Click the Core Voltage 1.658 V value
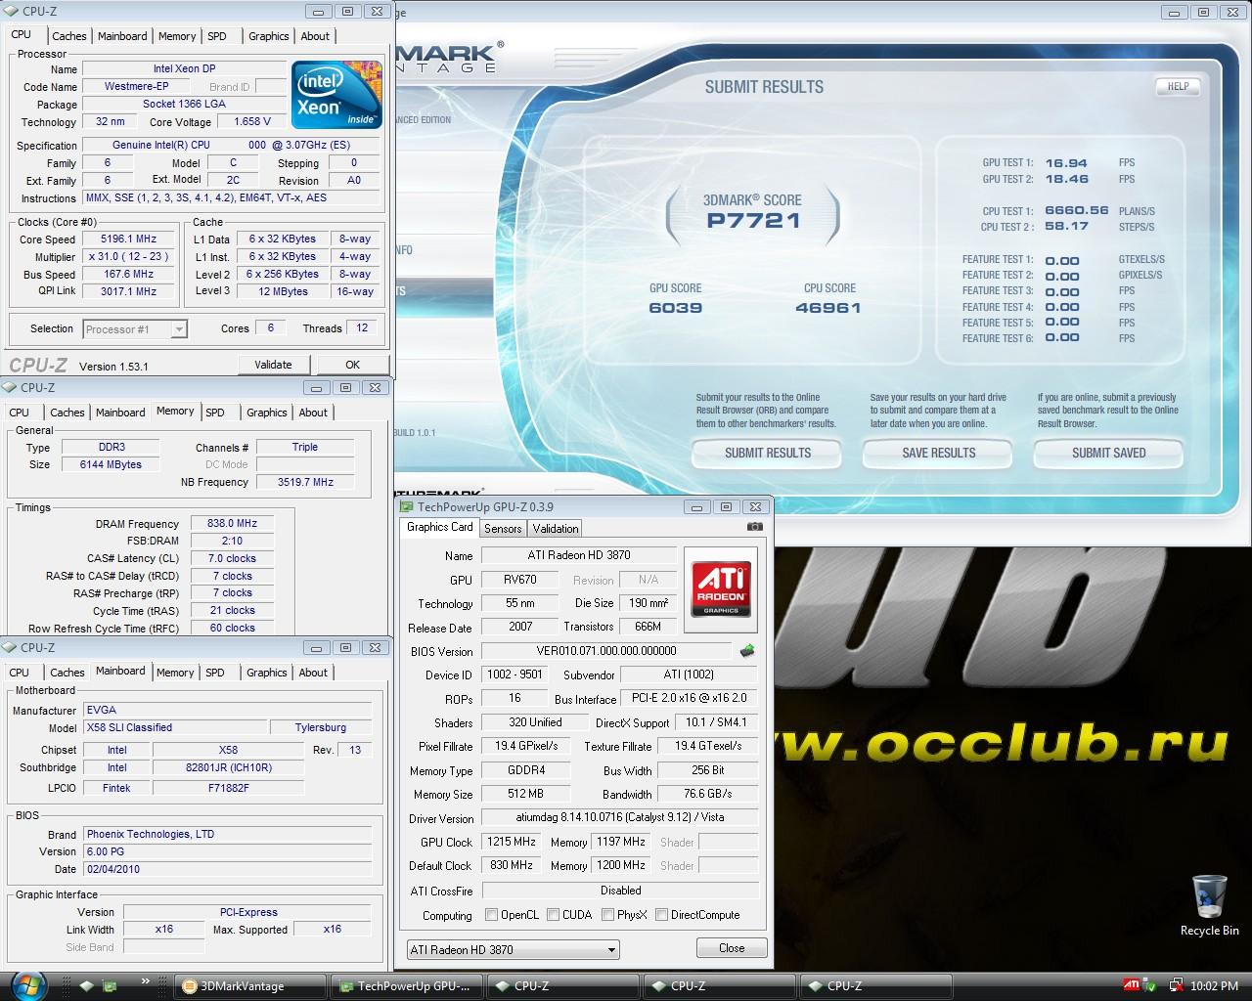The image size is (1252, 1001). (x=252, y=122)
